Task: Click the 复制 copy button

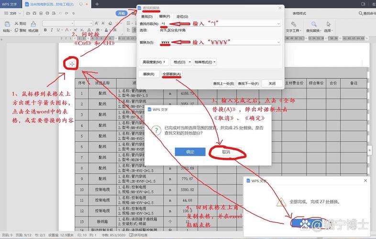Action: tap(20, 30)
